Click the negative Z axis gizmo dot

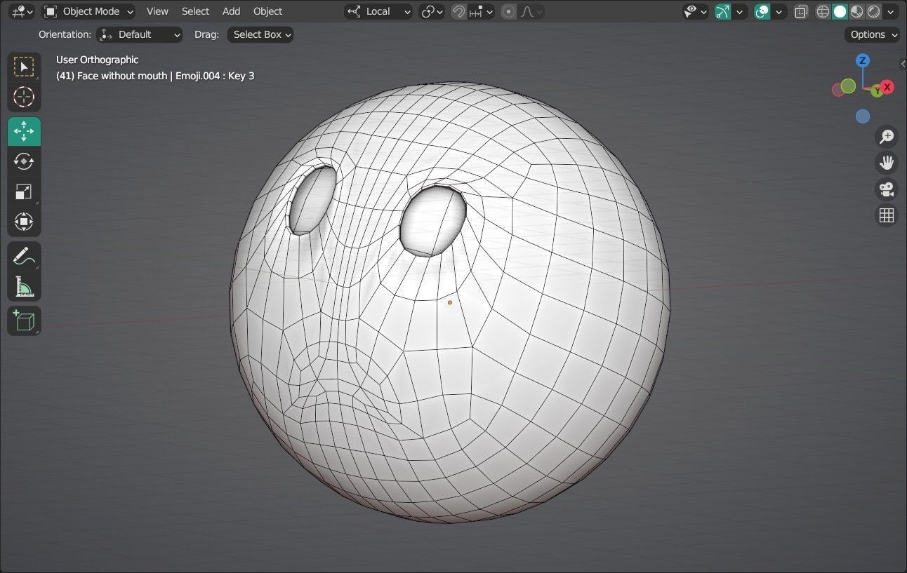(x=863, y=116)
